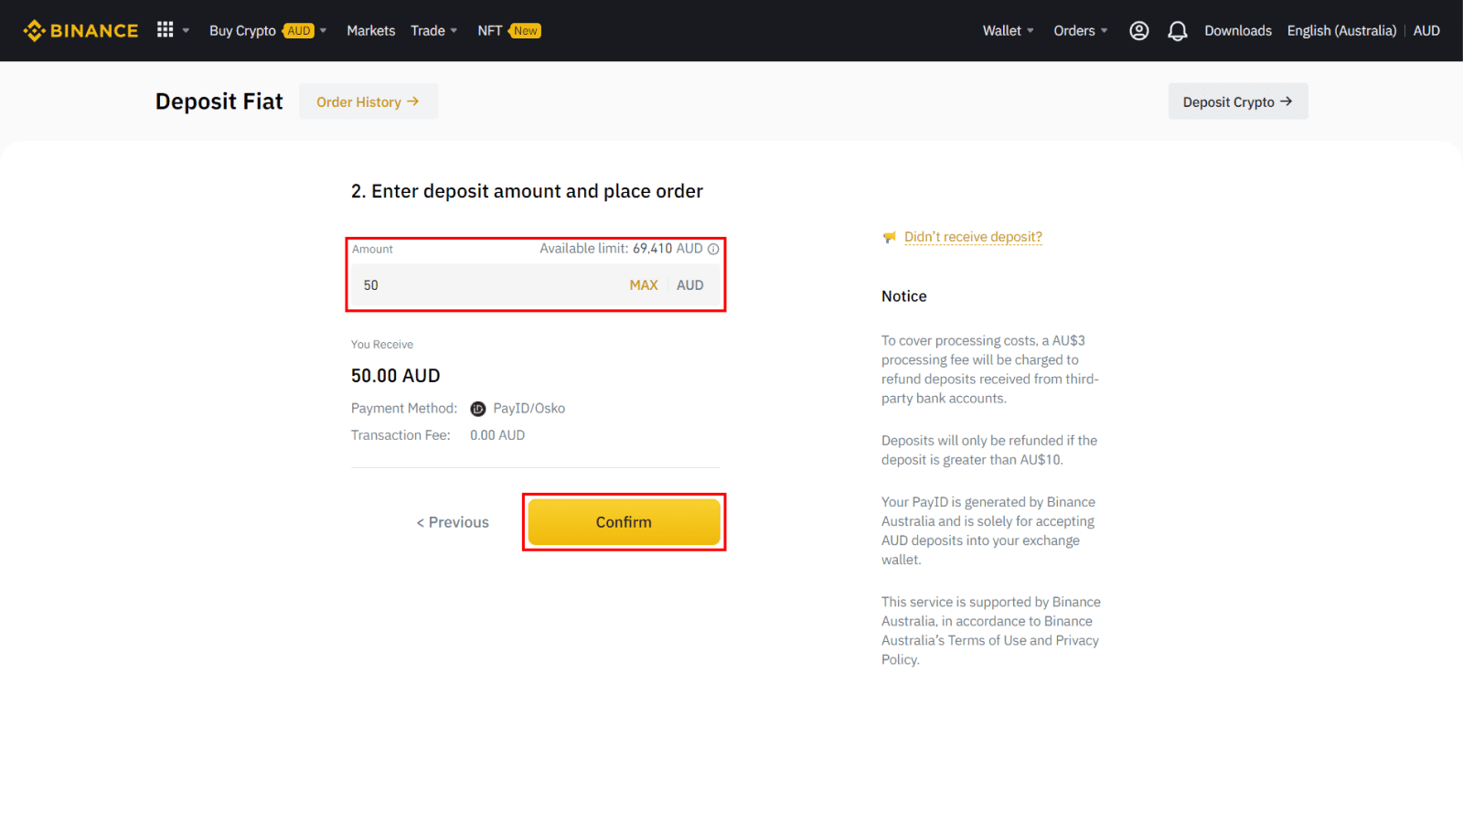Click the Binance logo
Image resolution: width=1463 pixels, height=823 pixels.
(80, 31)
